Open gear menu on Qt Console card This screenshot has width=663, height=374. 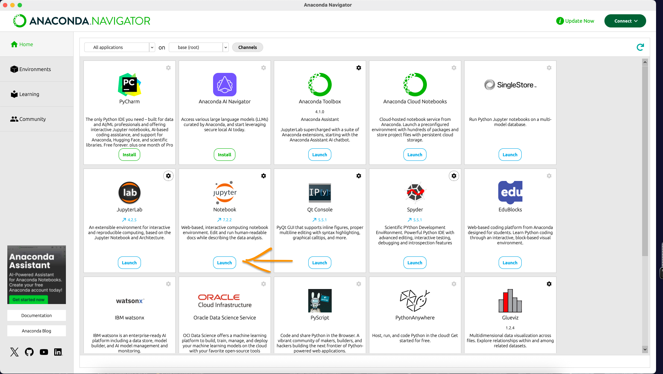click(x=359, y=176)
